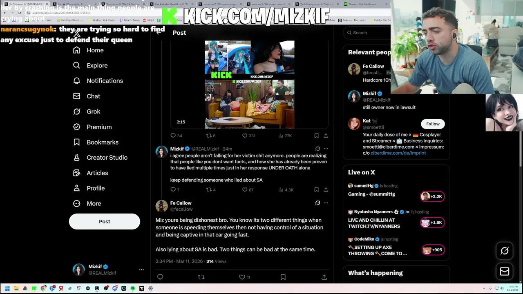Share Fe Callow's main post

click(x=324, y=277)
